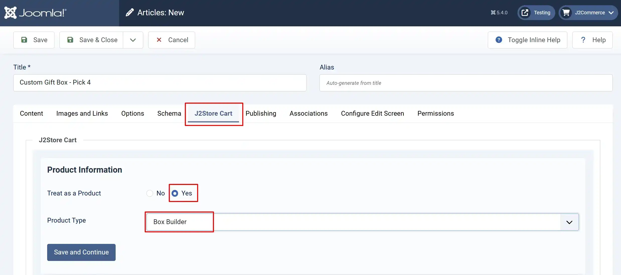The height and width of the screenshot is (275, 621).
Task: Click the question mark icon on Help
Action: click(583, 40)
